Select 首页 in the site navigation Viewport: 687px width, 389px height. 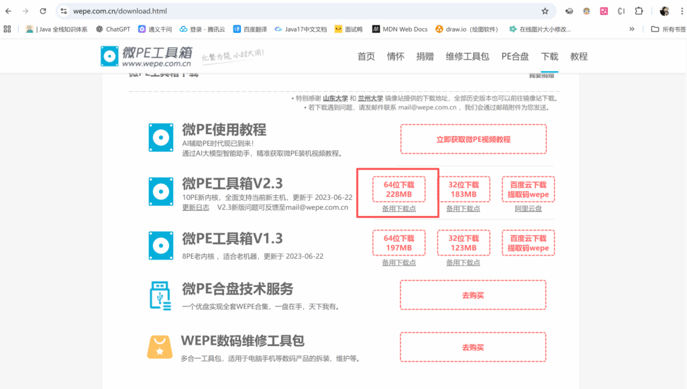(366, 56)
